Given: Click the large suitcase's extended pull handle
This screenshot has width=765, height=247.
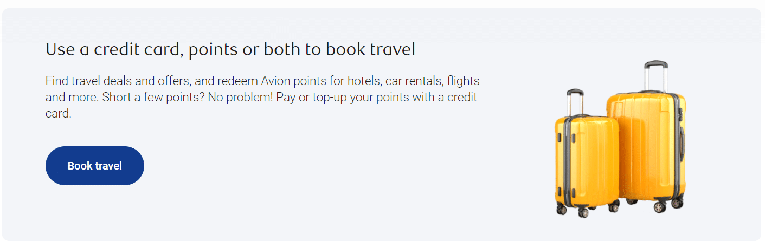Looking at the screenshot, I should pyautogui.click(x=656, y=75).
